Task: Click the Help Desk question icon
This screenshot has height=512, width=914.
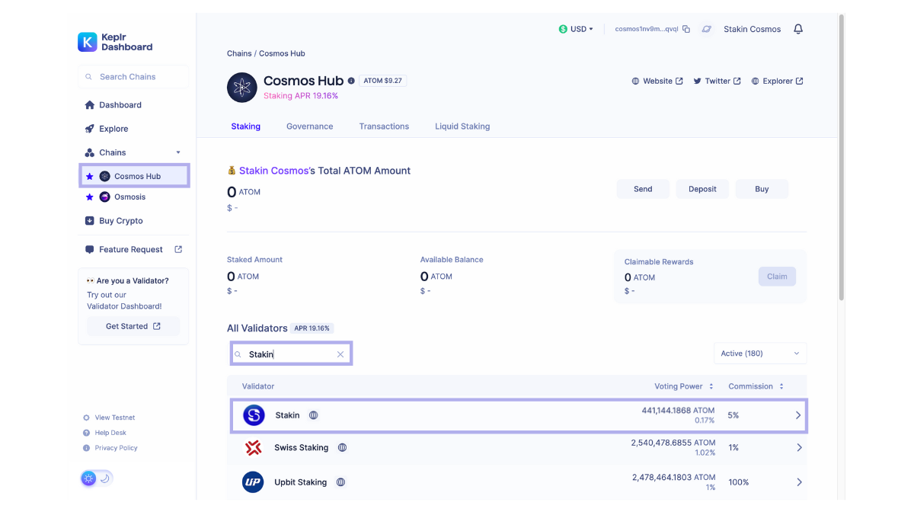Action: [86, 433]
